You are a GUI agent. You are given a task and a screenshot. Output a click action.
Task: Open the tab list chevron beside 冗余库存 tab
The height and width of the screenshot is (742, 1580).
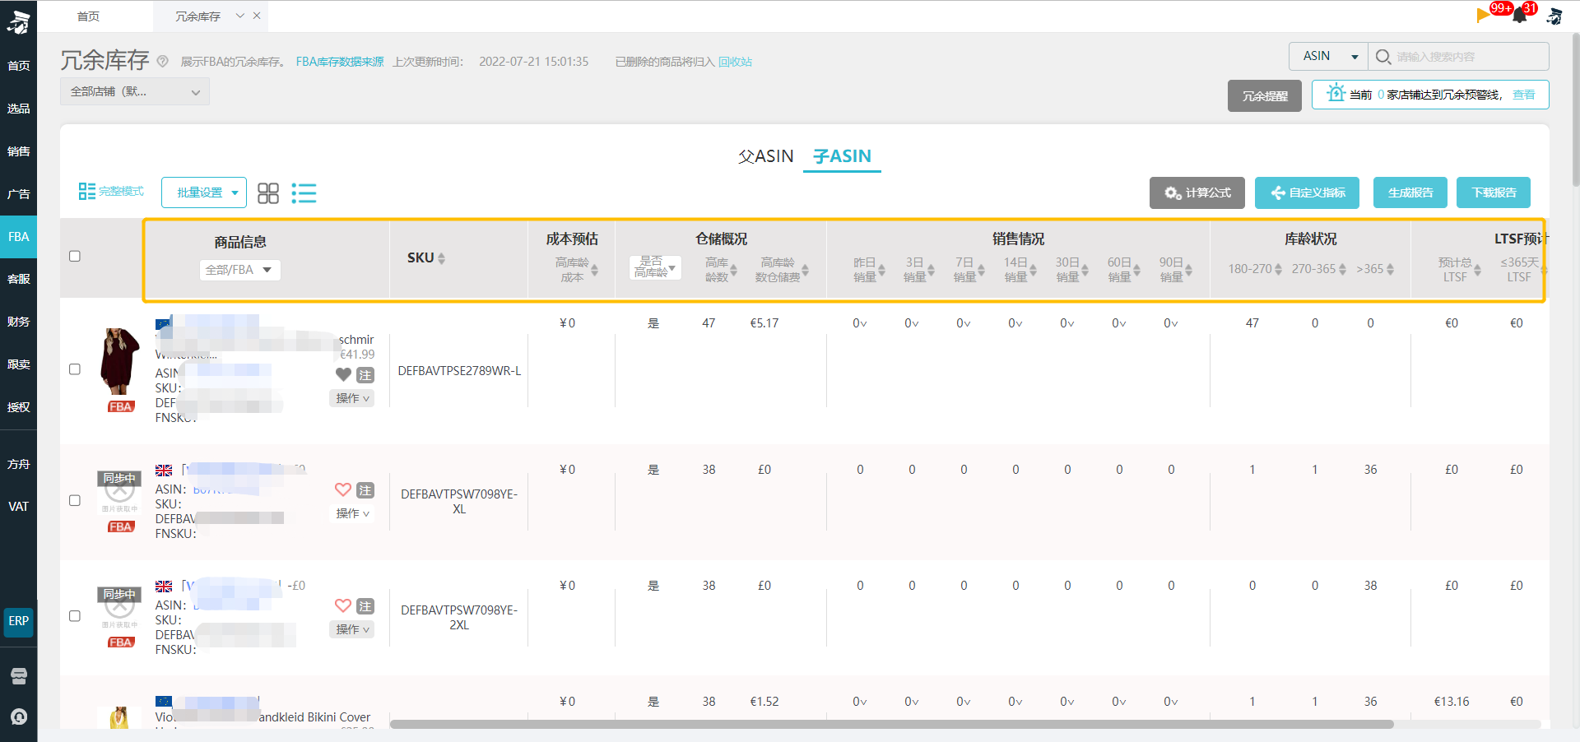239,16
